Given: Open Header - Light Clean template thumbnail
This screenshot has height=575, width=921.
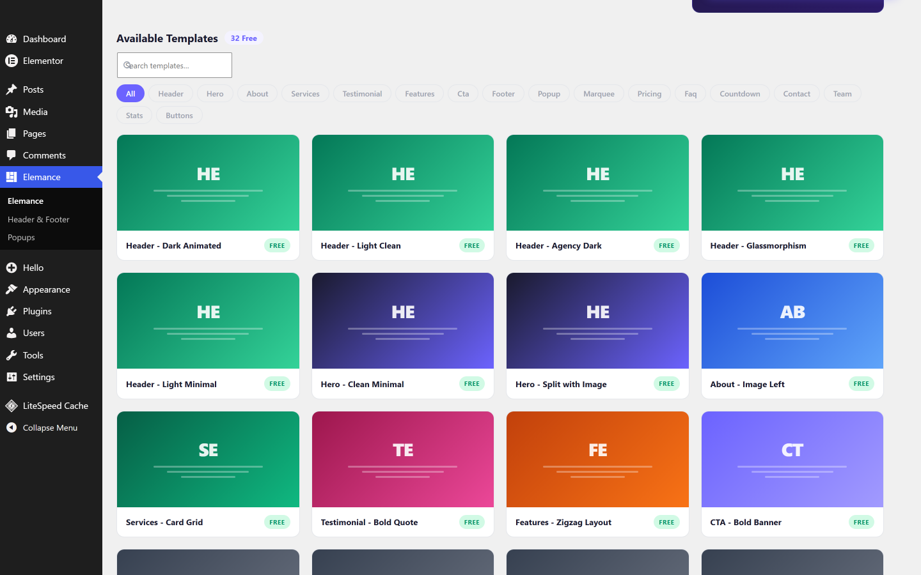Looking at the screenshot, I should coord(403,183).
